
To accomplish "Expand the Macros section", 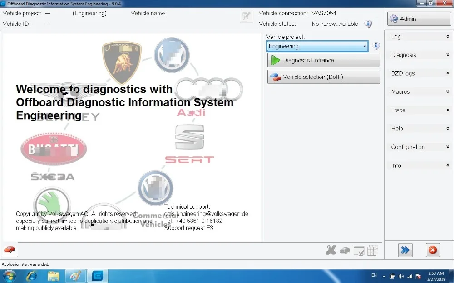I will pyautogui.click(x=419, y=92).
